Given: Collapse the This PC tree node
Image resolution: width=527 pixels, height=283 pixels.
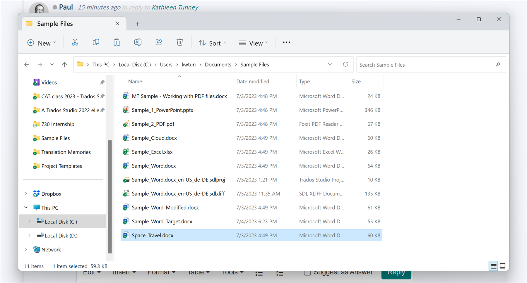Looking at the screenshot, I should (26, 208).
